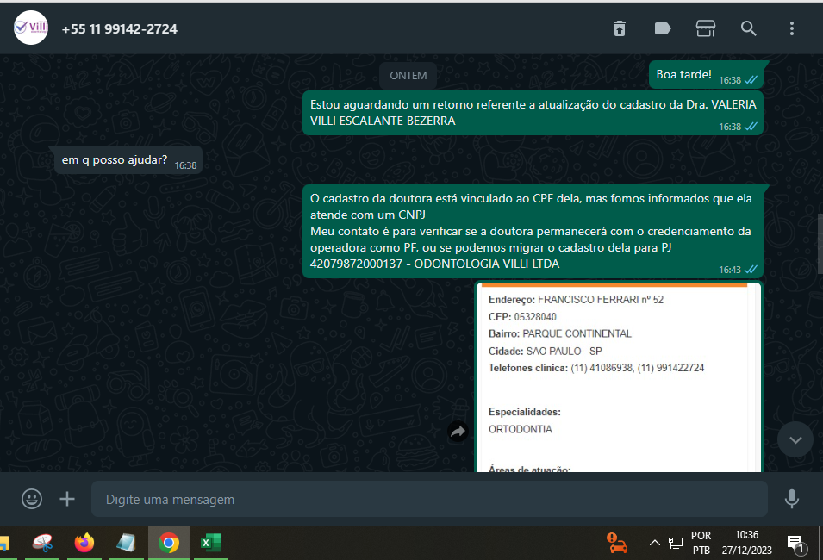The image size is (823, 560).
Task: Open the notification center icon
Action: [x=796, y=544]
